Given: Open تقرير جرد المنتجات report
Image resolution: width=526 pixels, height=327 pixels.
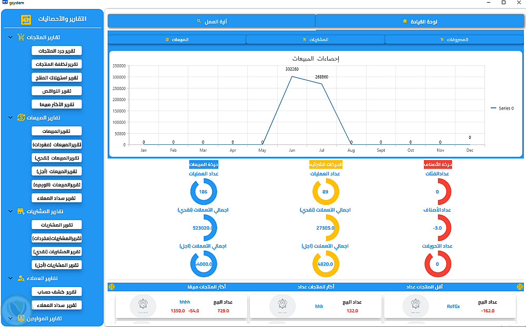Looking at the screenshot, I should pos(57,51).
